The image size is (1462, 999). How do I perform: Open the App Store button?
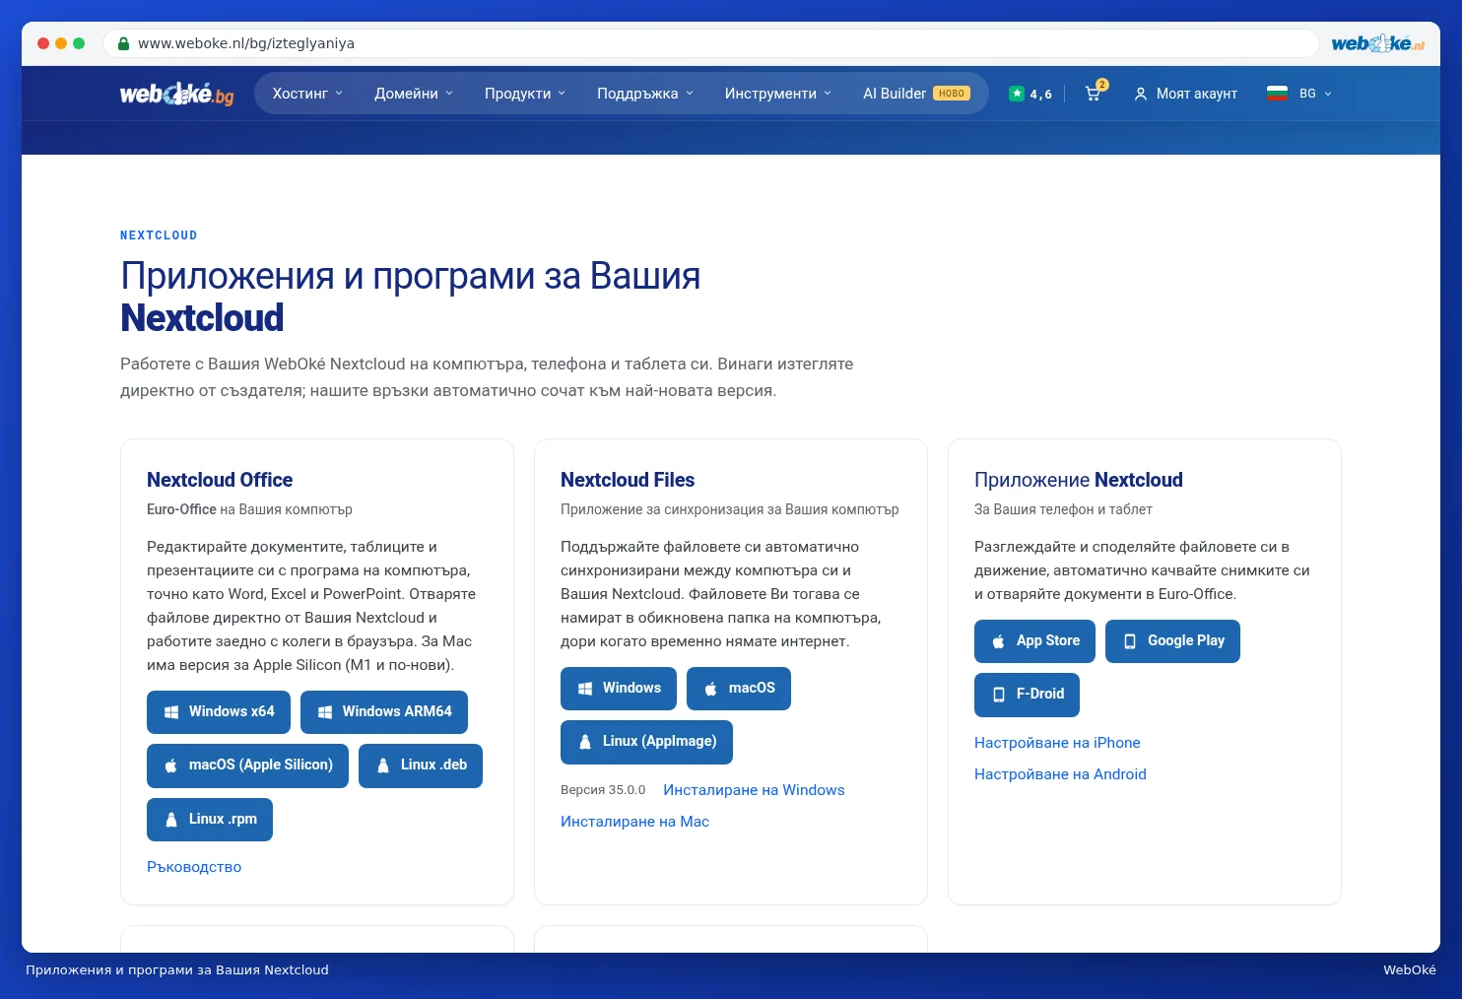click(x=1034, y=641)
